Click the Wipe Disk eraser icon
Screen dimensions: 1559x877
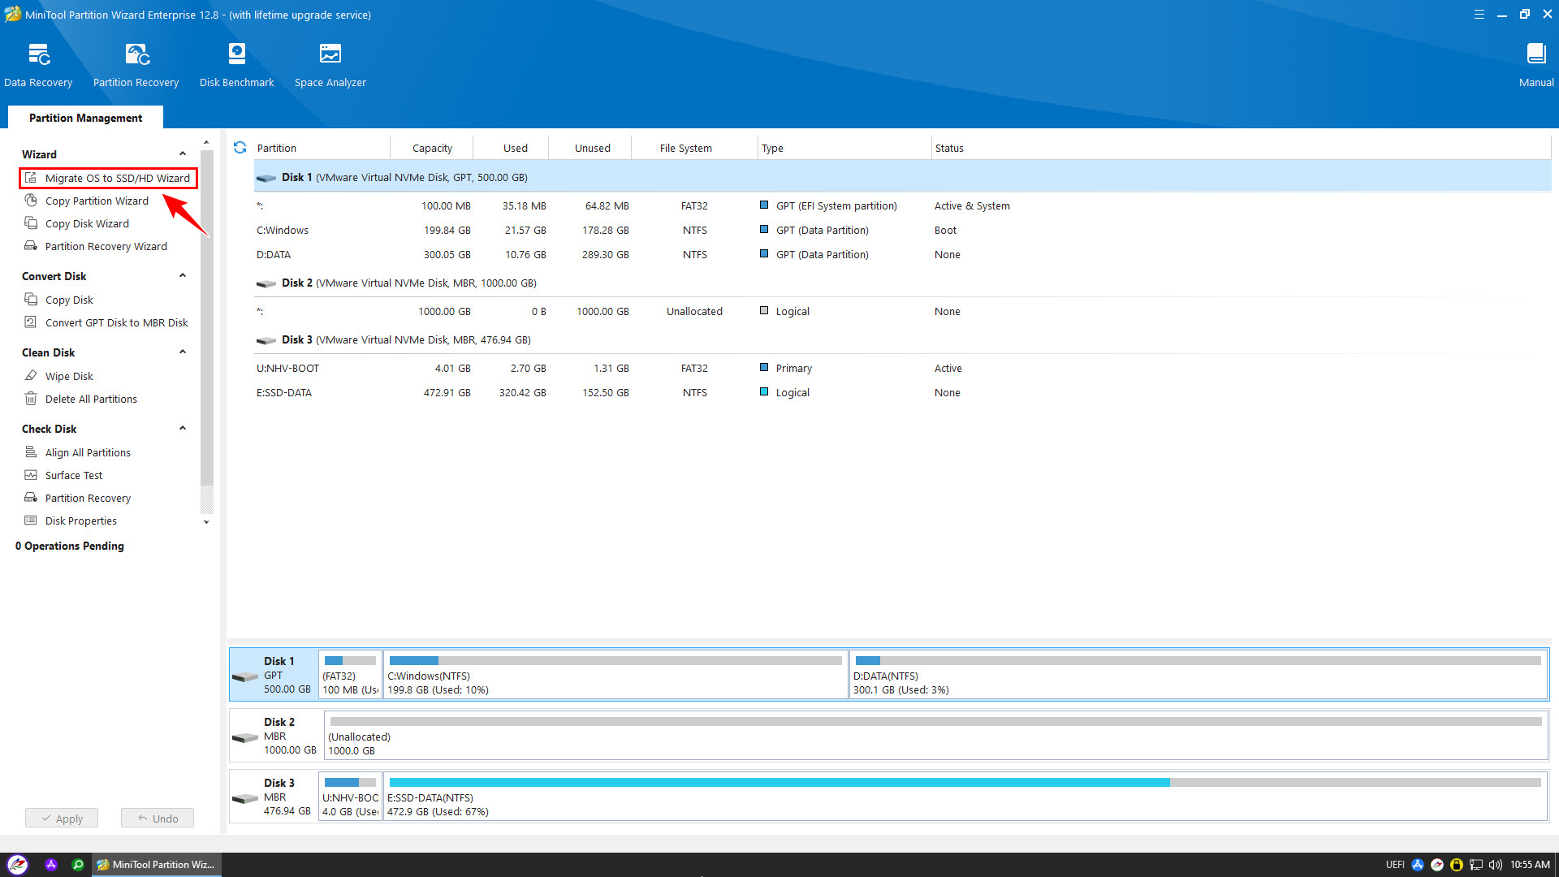coord(31,376)
